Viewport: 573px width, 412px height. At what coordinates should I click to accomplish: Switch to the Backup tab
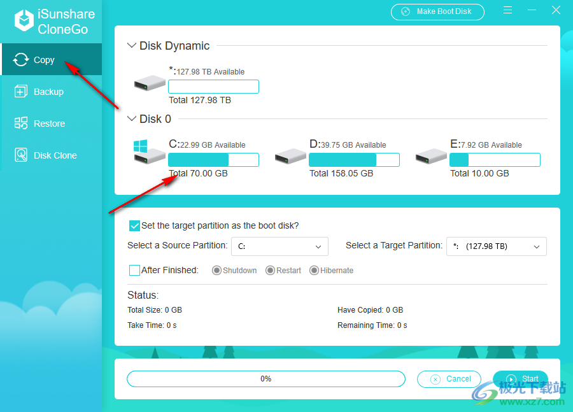pos(52,92)
